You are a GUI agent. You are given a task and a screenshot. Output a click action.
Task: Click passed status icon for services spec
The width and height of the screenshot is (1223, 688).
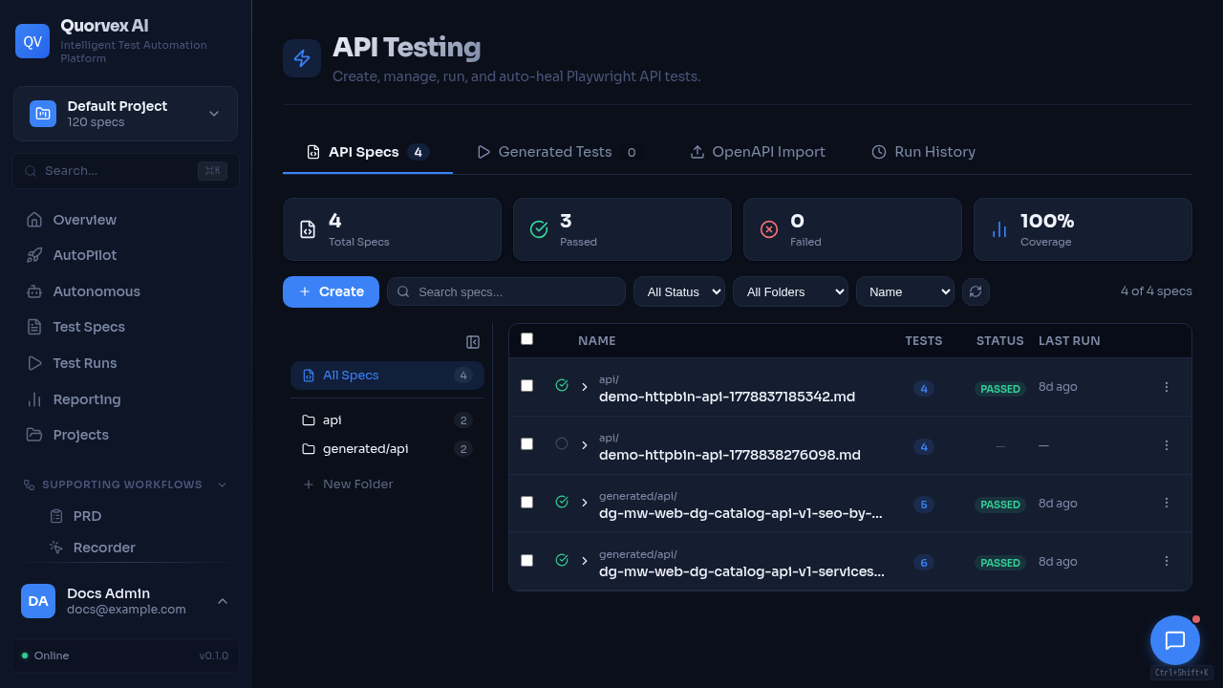tap(562, 560)
